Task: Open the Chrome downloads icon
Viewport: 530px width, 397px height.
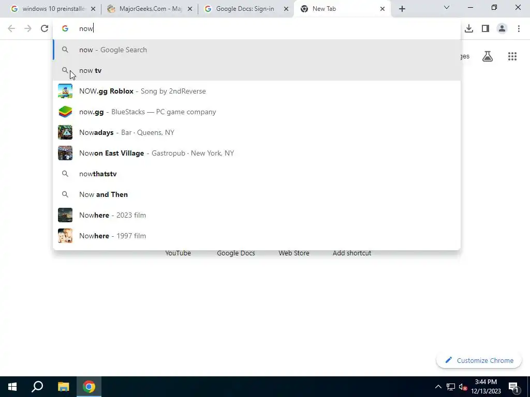Action: point(469,29)
